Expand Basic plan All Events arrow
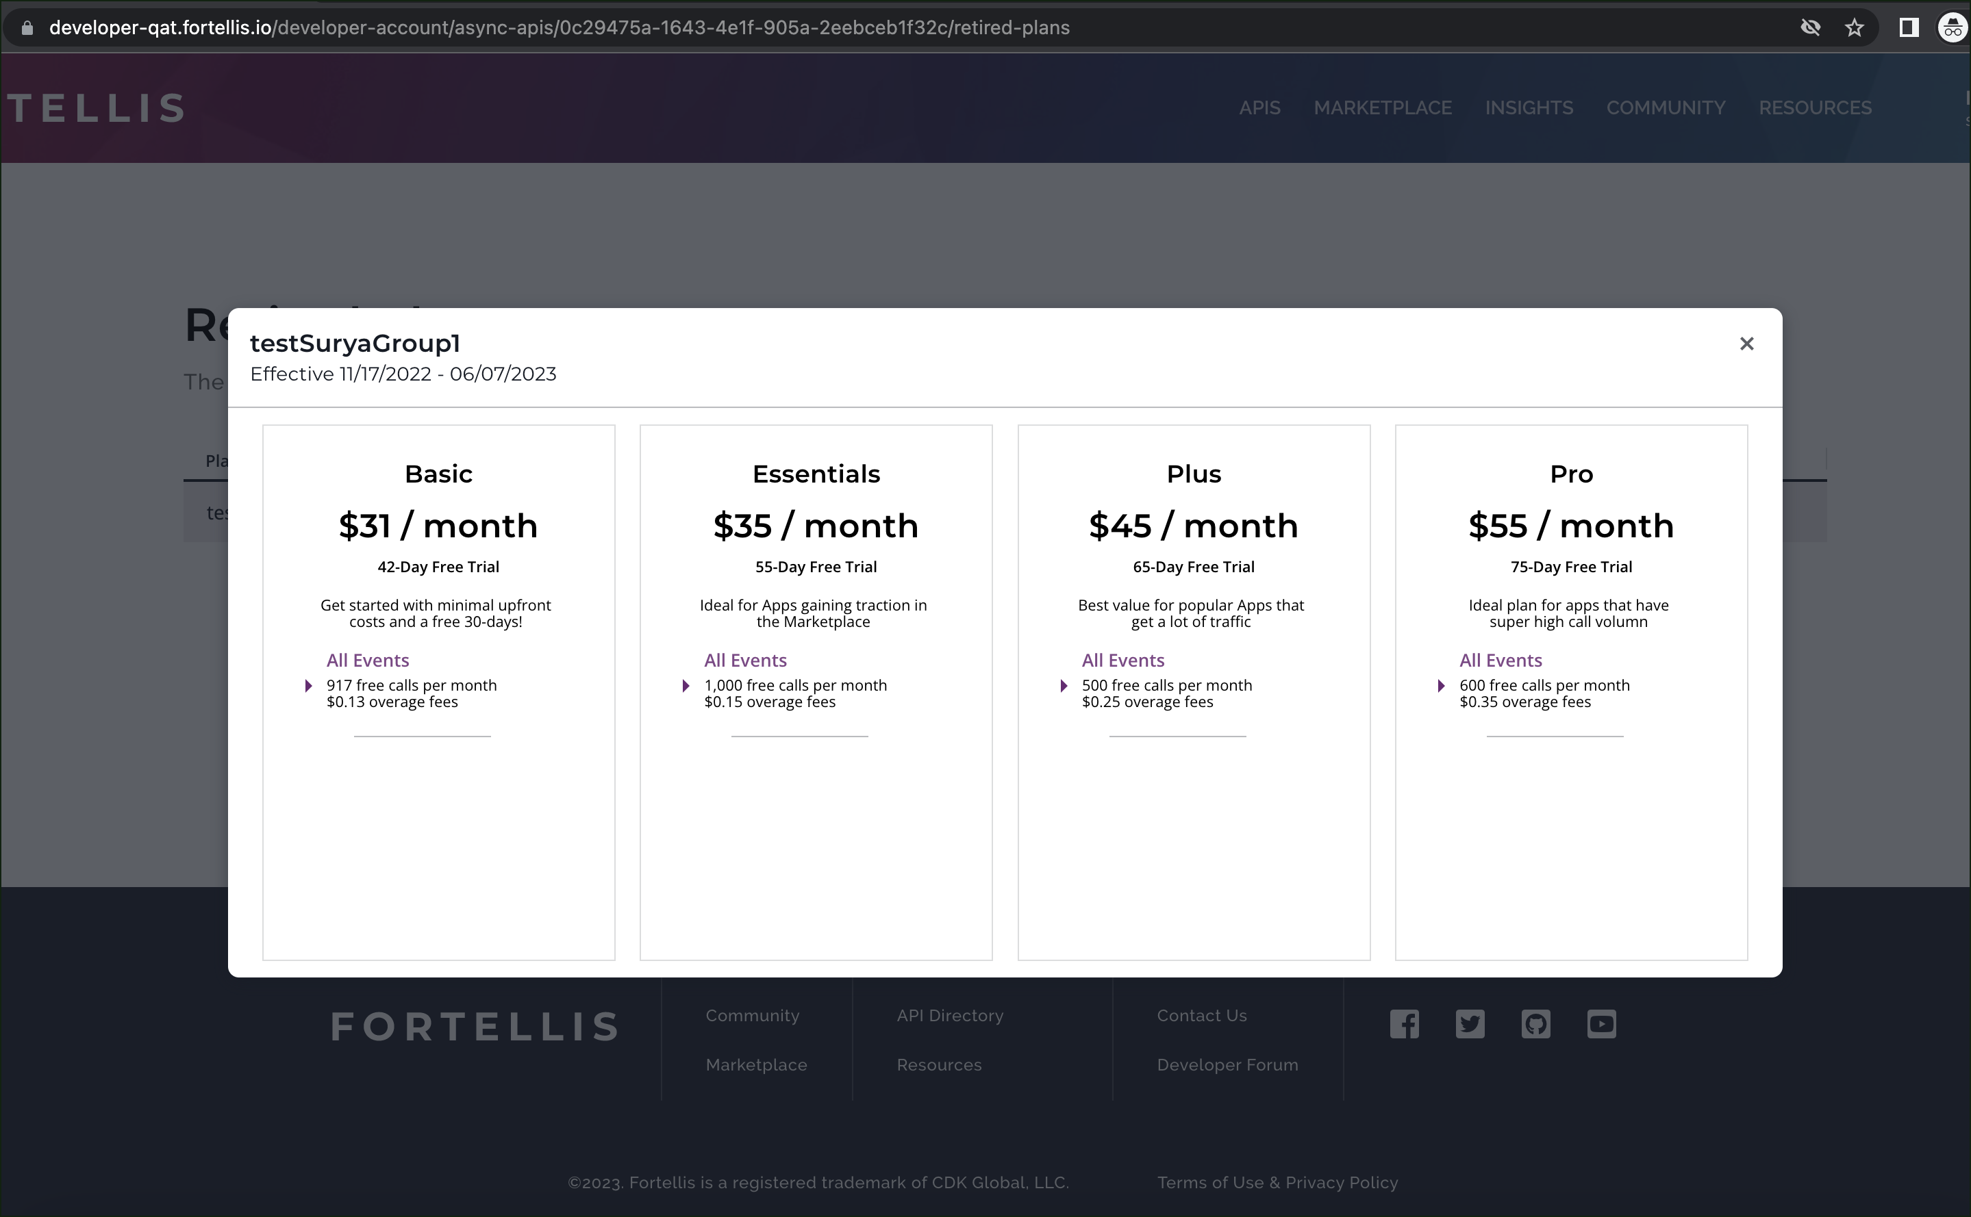Image resolution: width=1971 pixels, height=1217 pixels. click(308, 686)
